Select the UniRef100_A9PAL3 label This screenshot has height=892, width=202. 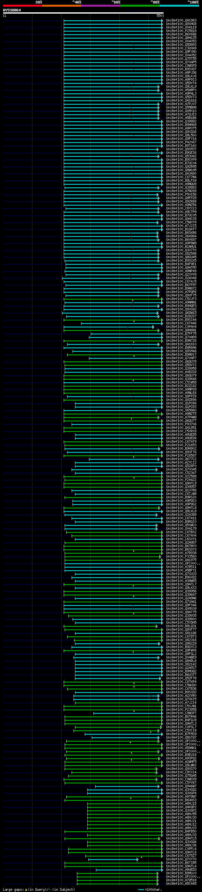(x=181, y=93)
